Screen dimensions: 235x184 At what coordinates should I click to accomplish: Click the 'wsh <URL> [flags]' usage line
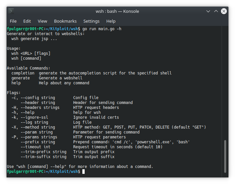31,53
